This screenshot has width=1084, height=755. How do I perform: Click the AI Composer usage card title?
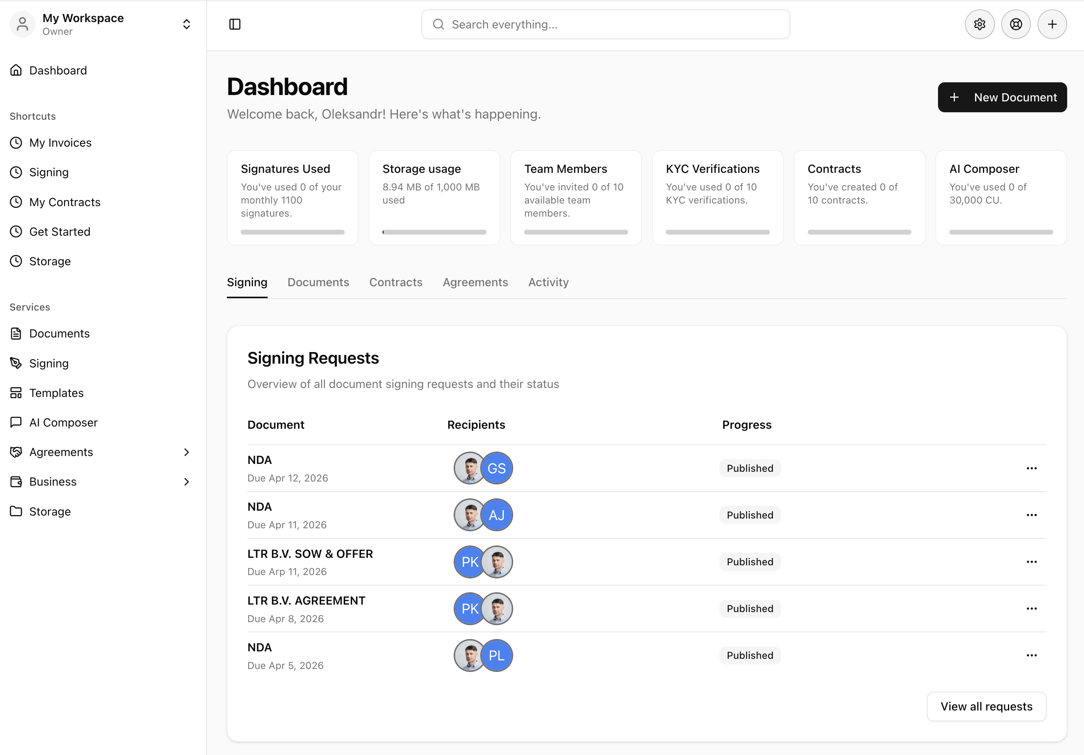984,168
